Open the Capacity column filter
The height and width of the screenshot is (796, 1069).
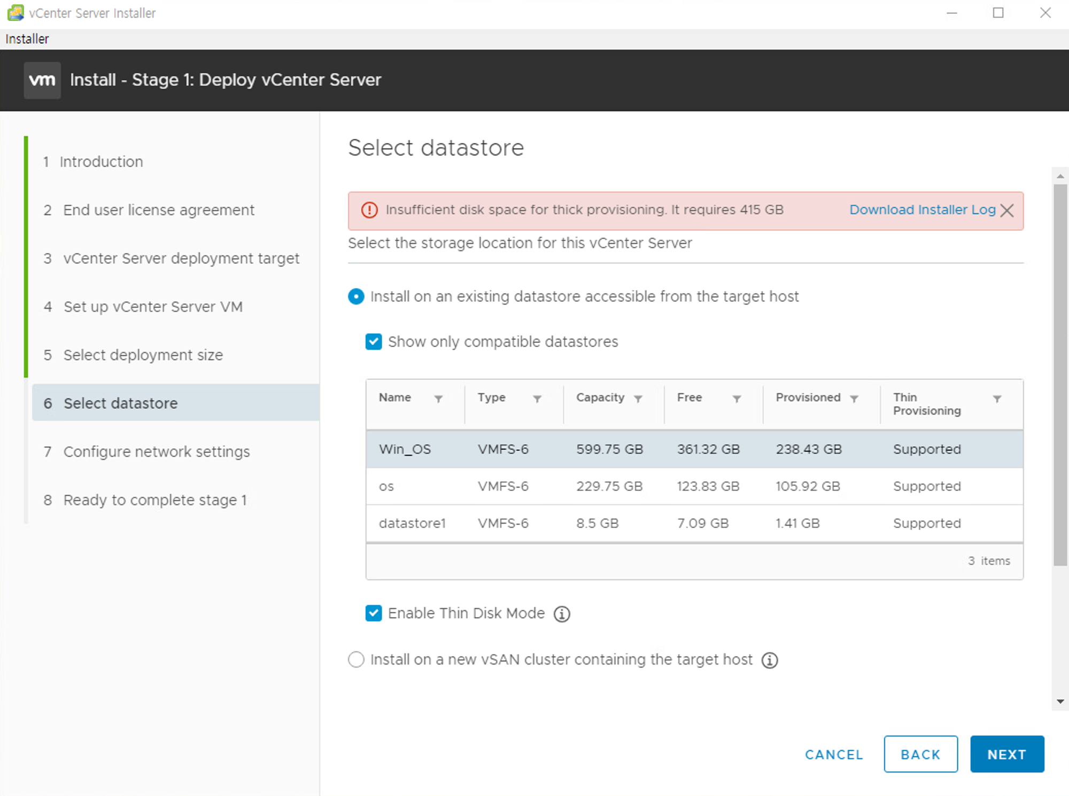(x=638, y=399)
